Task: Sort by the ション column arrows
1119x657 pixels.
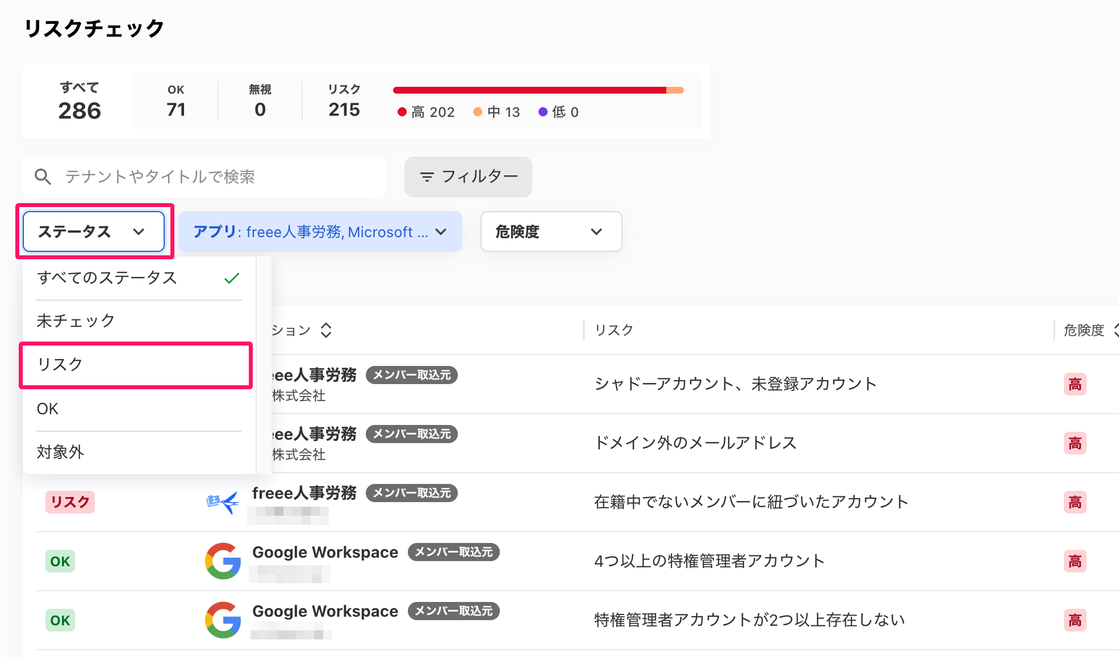Action: tap(326, 330)
